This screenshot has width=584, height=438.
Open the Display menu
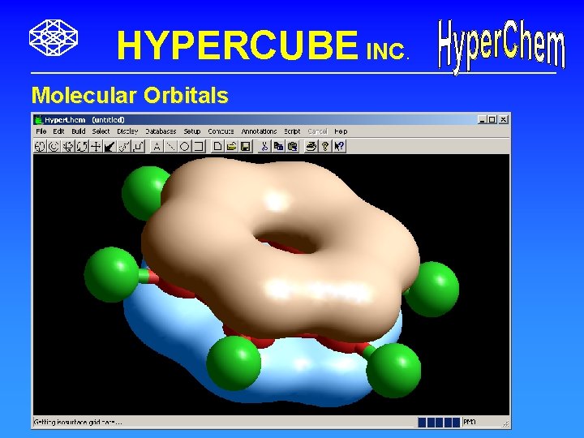point(127,131)
